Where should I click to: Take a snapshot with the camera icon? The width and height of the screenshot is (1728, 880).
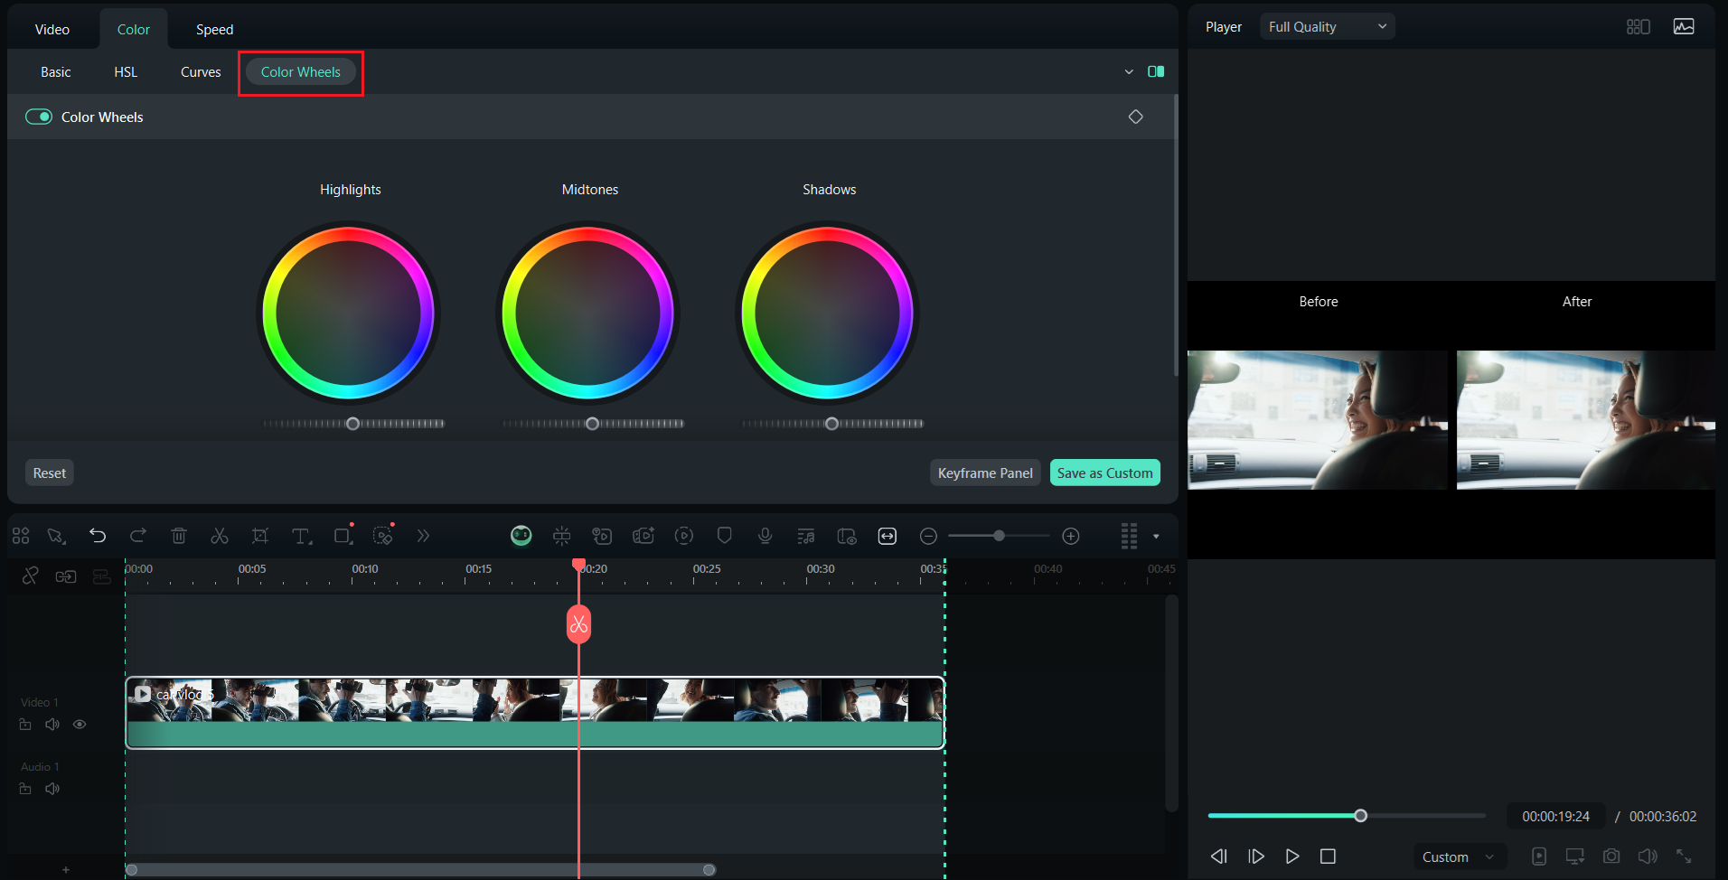(1610, 856)
